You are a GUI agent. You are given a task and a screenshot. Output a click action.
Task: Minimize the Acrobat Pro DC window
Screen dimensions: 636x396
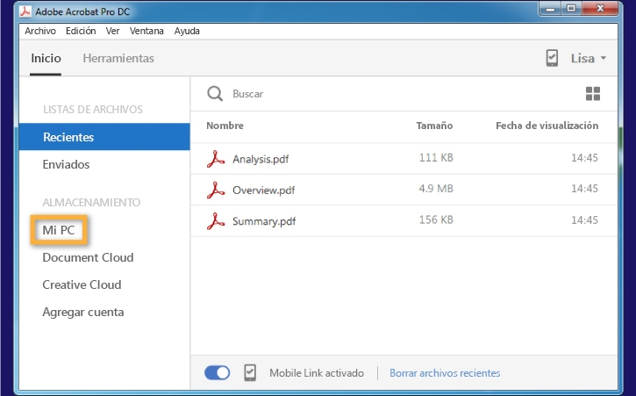coord(550,9)
